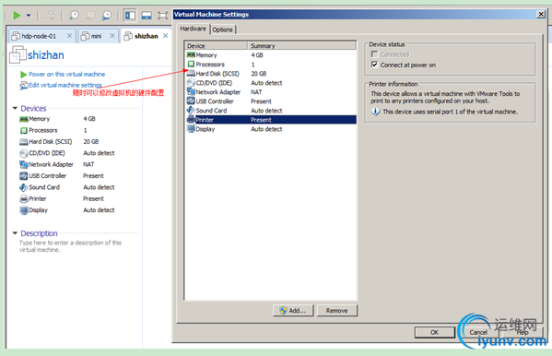Select Display row in settings dialog
Viewport: 552px width, 356px height.
(x=271, y=129)
